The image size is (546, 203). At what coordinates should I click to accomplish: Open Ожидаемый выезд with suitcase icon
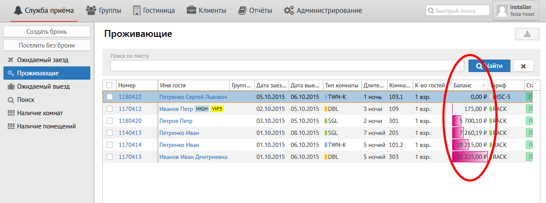click(43, 87)
